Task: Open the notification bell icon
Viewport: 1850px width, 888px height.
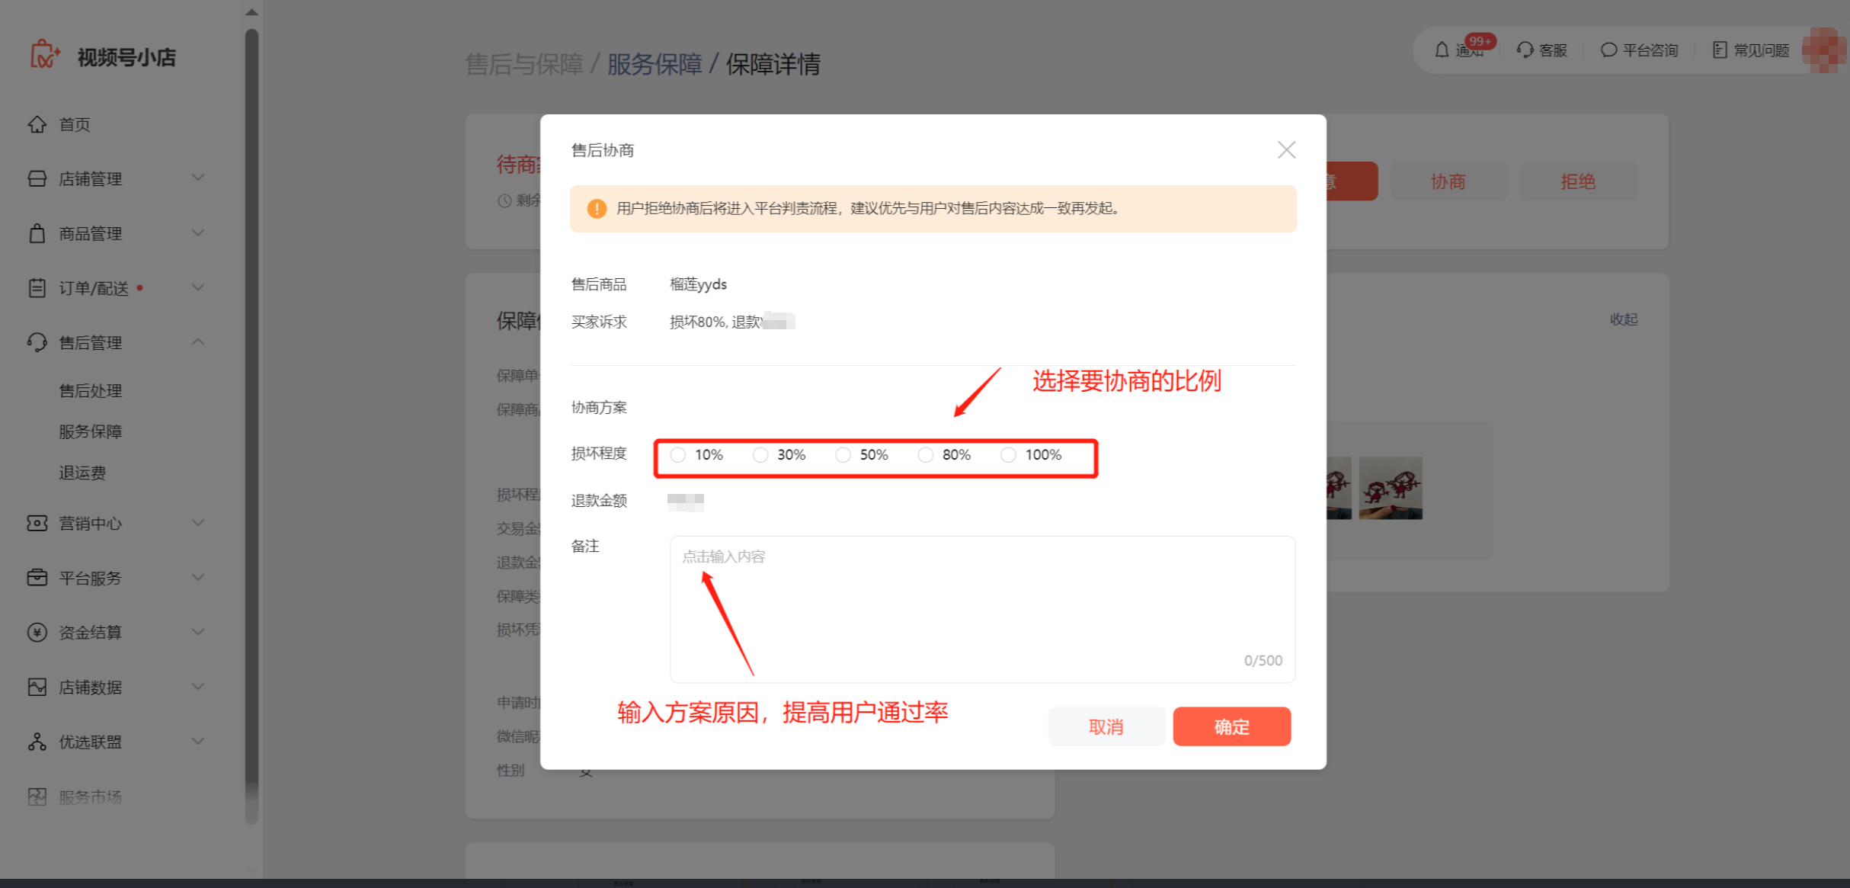Action: (1442, 50)
